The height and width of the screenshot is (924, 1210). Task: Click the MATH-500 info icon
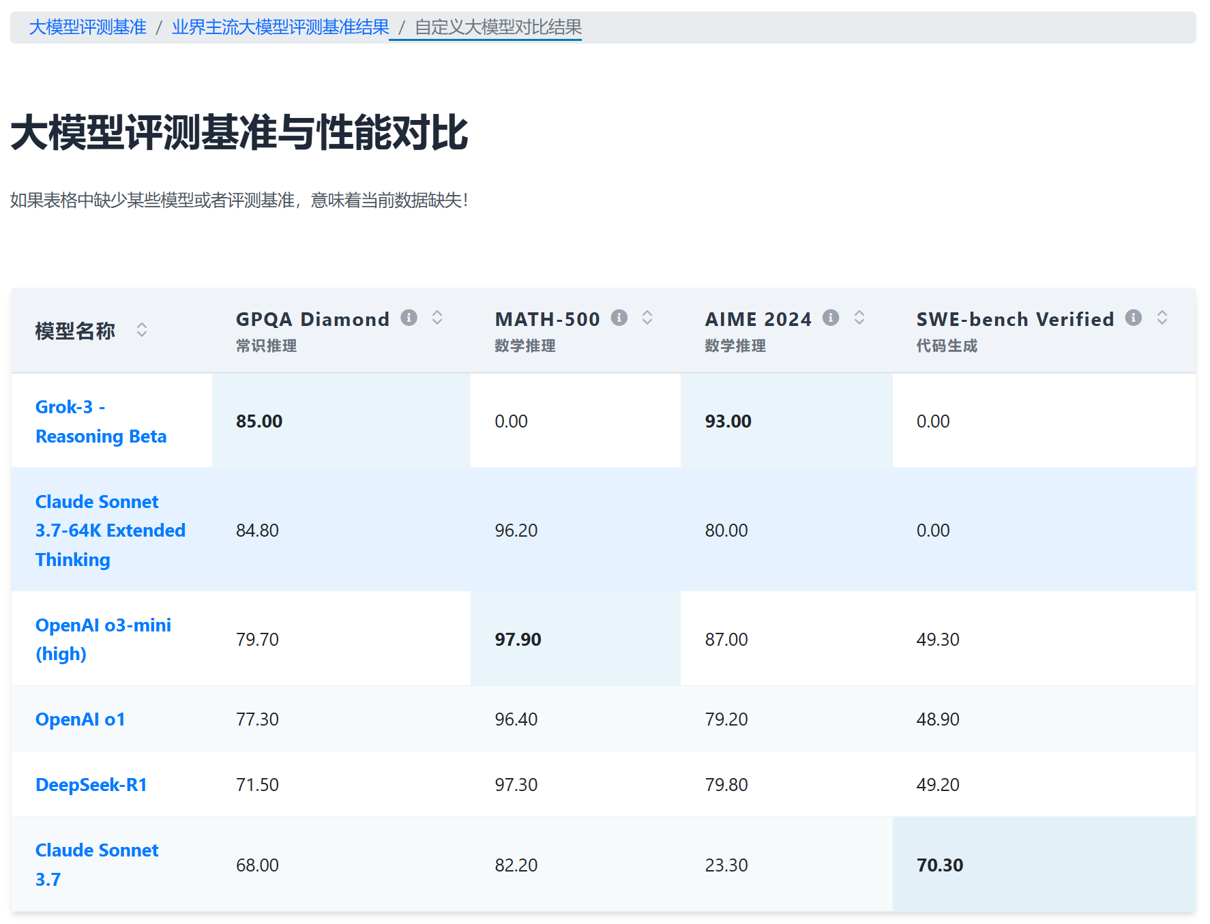pos(619,318)
